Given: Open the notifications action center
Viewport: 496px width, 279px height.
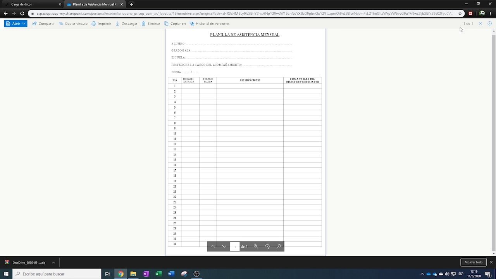Looking at the screenshot, I should 488,274.
